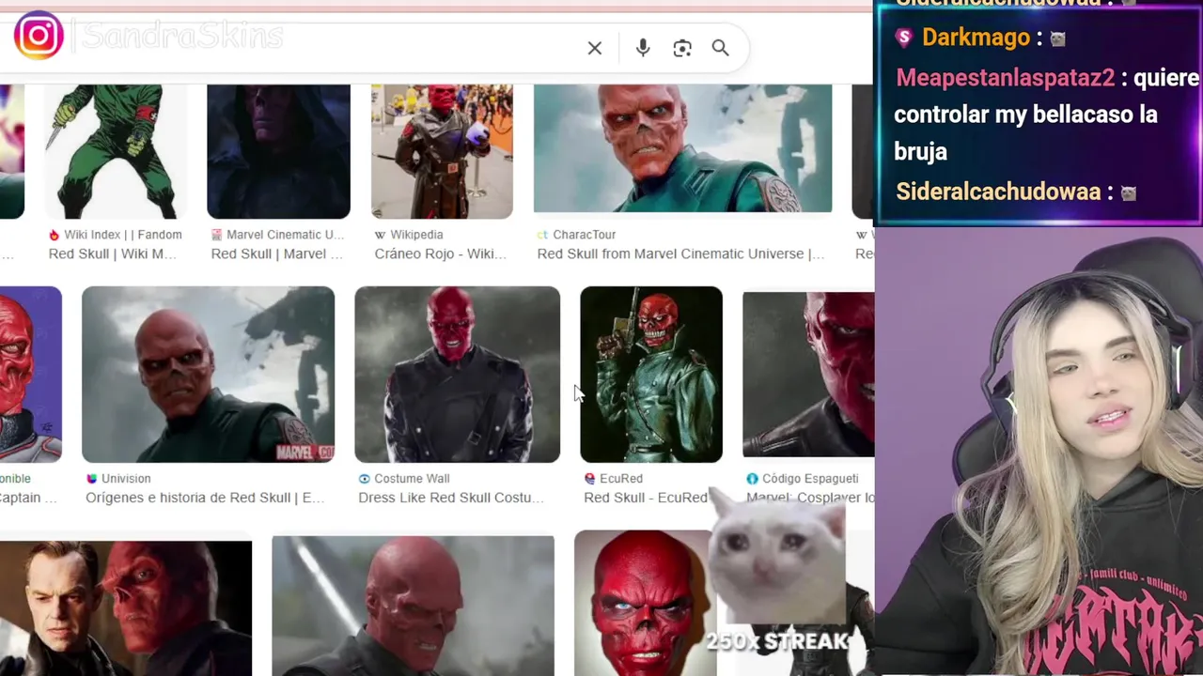Click the 'Cráneo Rojo - Wiki...' title link

[440, 253]
